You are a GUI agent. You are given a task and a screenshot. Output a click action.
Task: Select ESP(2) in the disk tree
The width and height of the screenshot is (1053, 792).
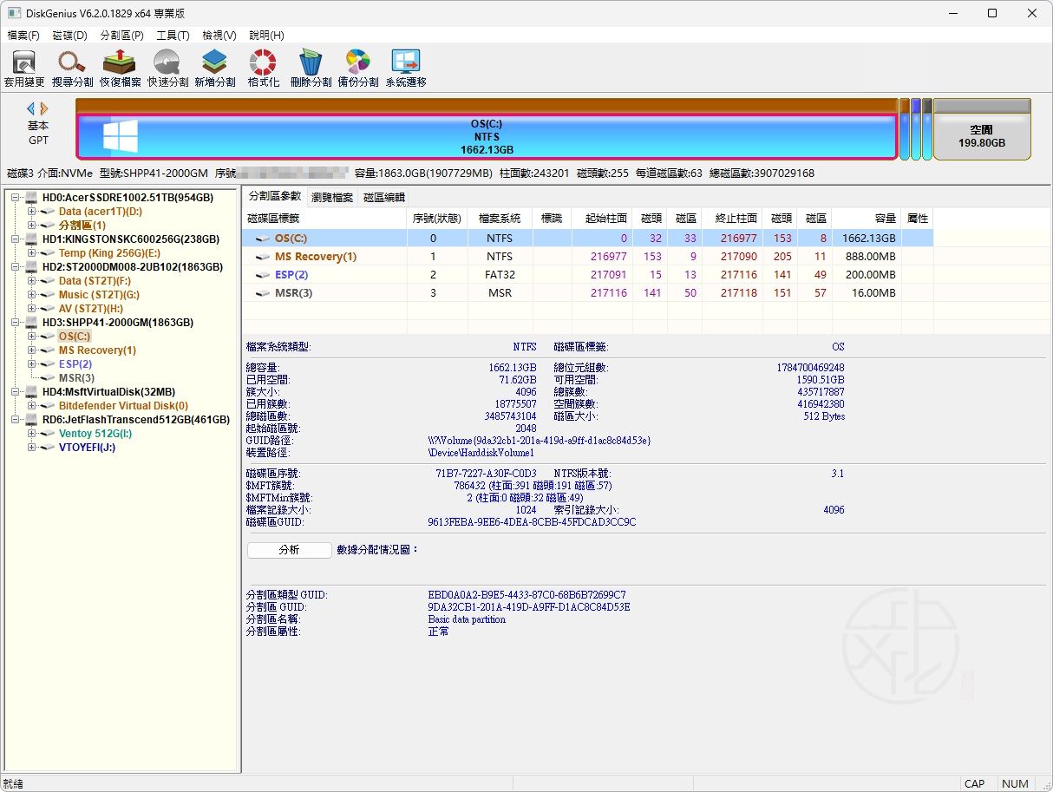(x=75, y=364)
